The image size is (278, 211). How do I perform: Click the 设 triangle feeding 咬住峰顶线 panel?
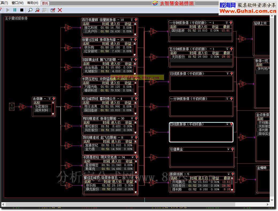point(68,106)
